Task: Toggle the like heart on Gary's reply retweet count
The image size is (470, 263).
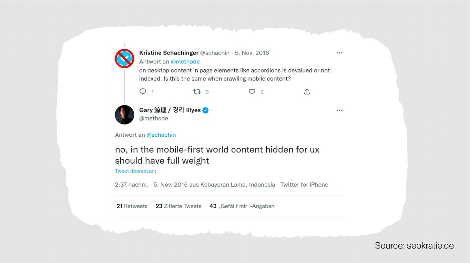Action: (x=252, y=92)
